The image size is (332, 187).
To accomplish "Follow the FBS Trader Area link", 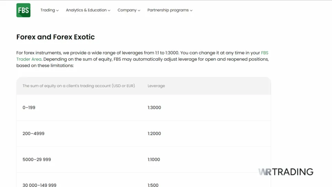I will point(29,59).
